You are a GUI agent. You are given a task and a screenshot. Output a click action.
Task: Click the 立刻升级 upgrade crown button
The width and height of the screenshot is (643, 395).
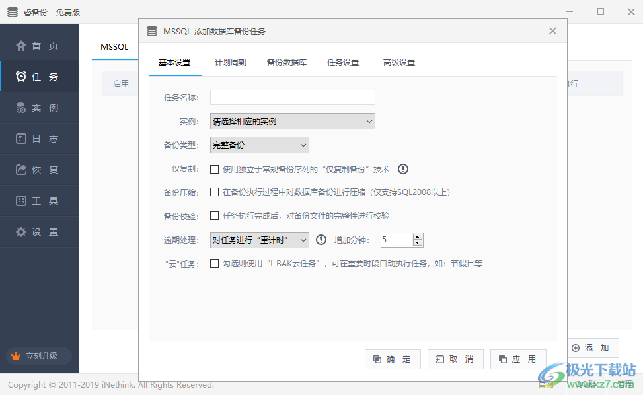coord(39,355)
